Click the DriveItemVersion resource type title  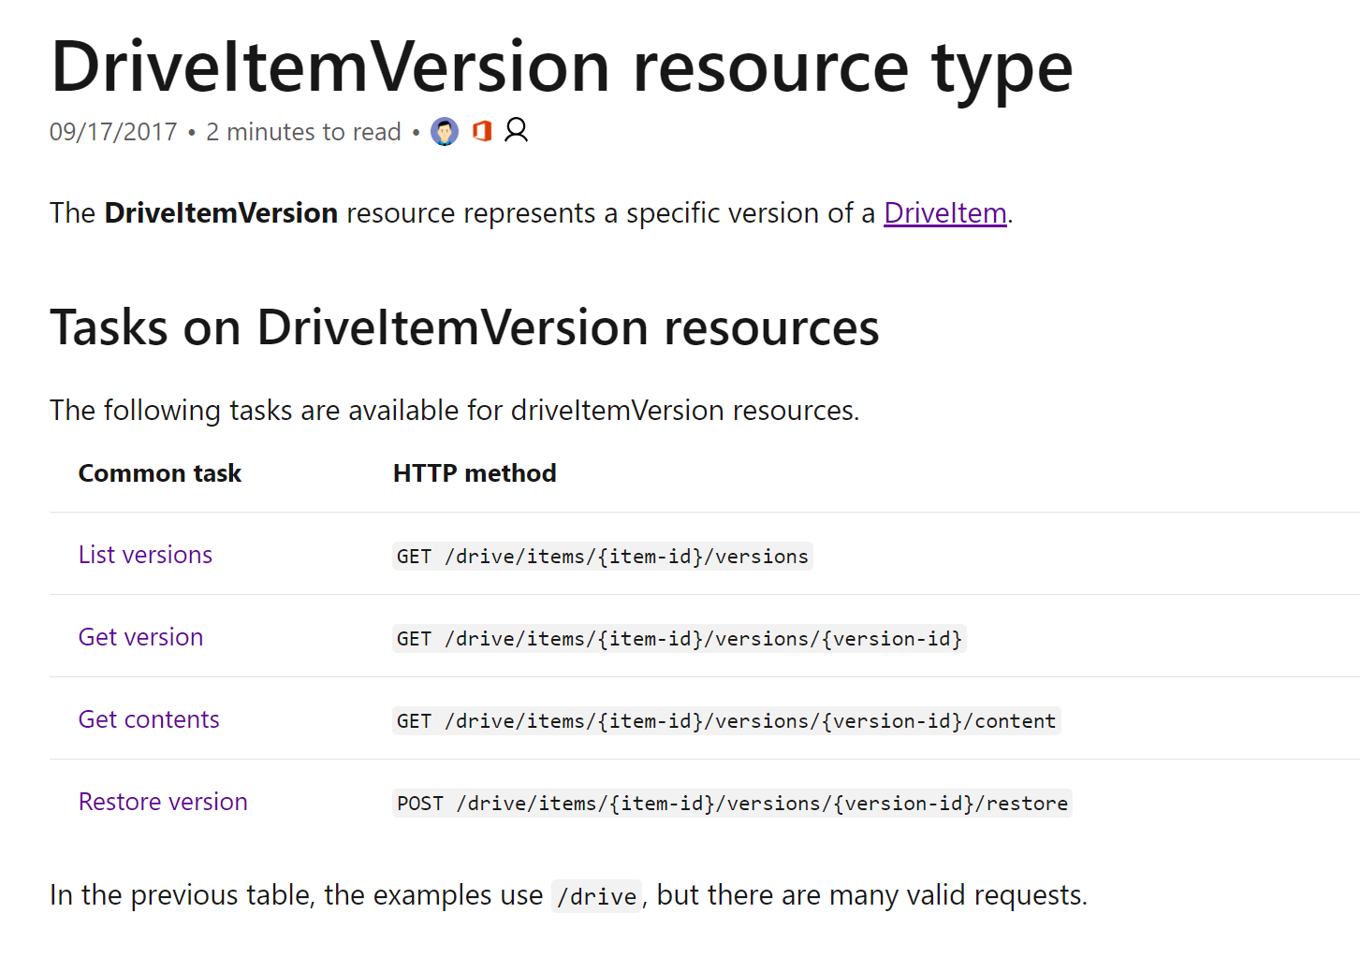coord(562,68)
